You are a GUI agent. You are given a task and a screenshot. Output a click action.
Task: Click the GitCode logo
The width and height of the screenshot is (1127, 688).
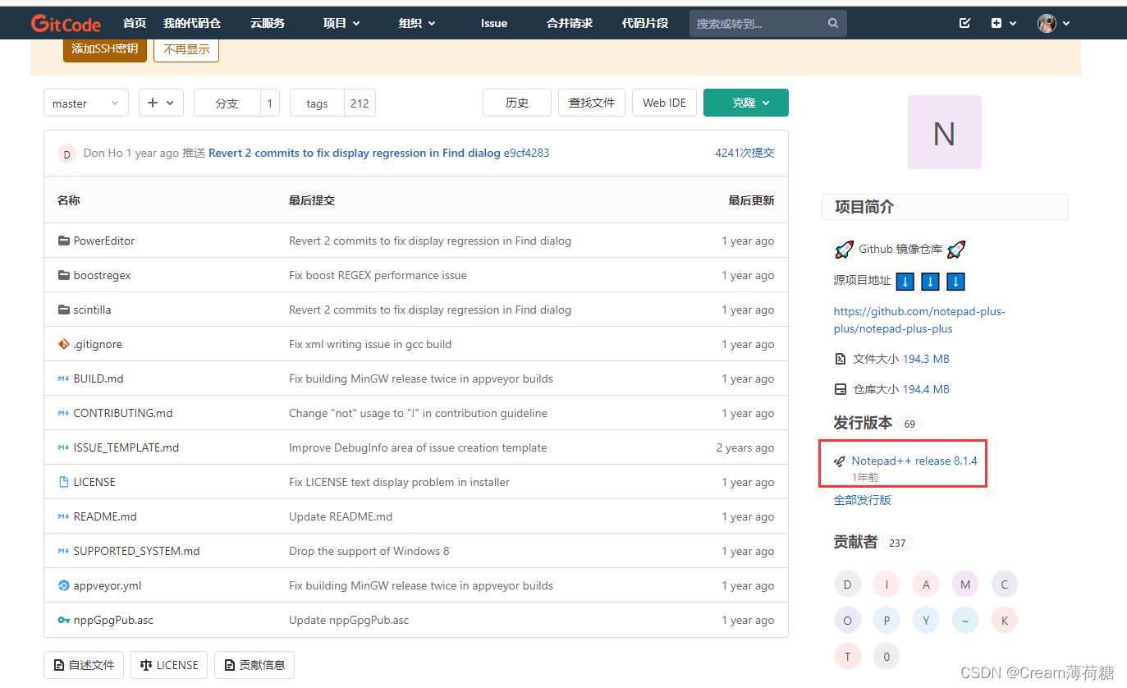pos(66,23)
